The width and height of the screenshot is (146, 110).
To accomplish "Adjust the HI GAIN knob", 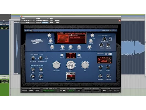I will [x=91, y=41].
